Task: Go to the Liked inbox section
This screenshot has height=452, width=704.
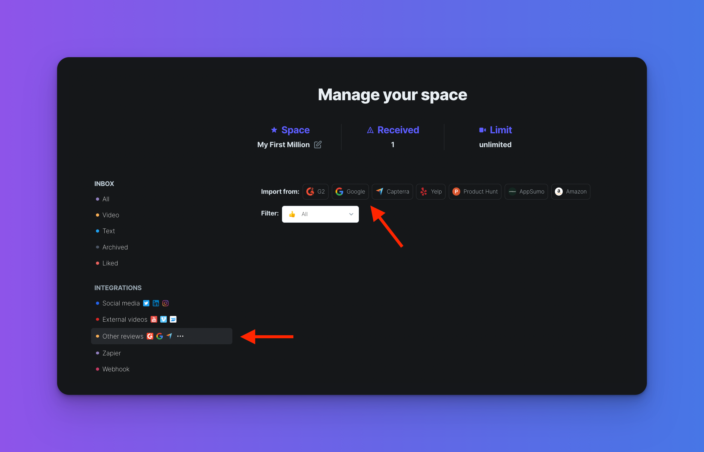Action: [x=110, y=263]
